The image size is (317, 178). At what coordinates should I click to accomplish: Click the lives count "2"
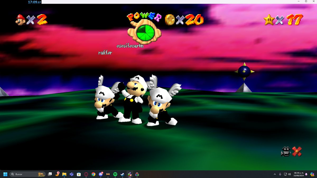click(42, 20)
